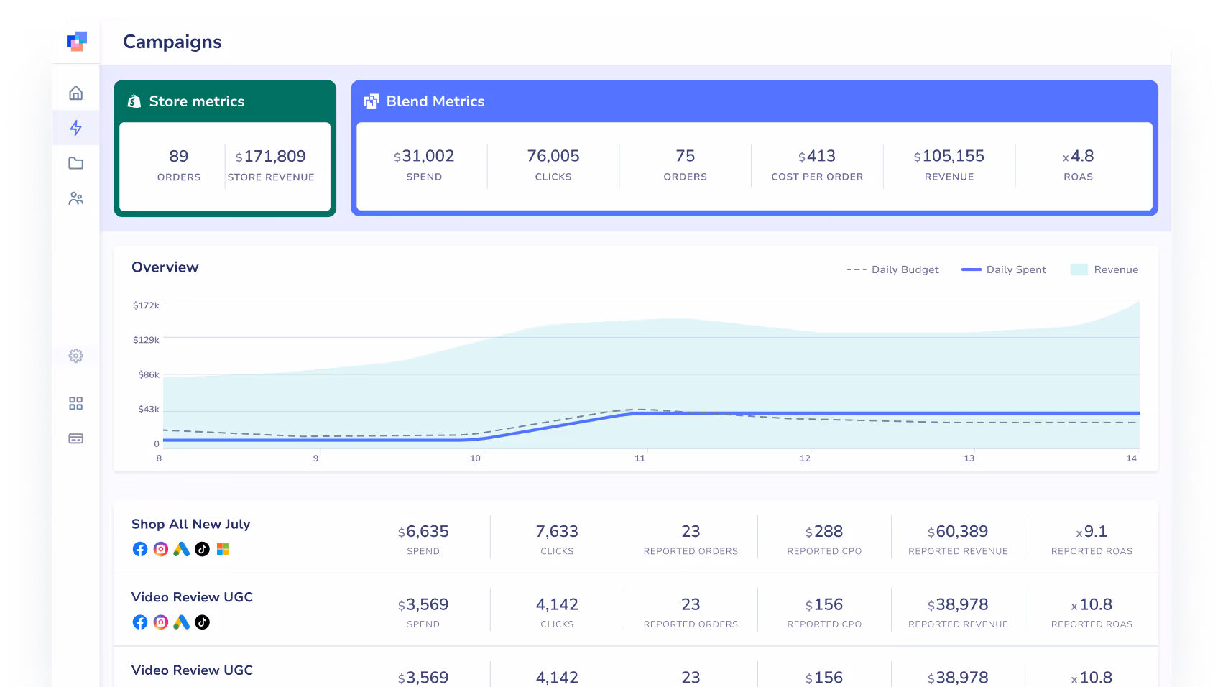
Task: Click the Microsoft Ads icon under Shop All New July
Action: [223, 550]
